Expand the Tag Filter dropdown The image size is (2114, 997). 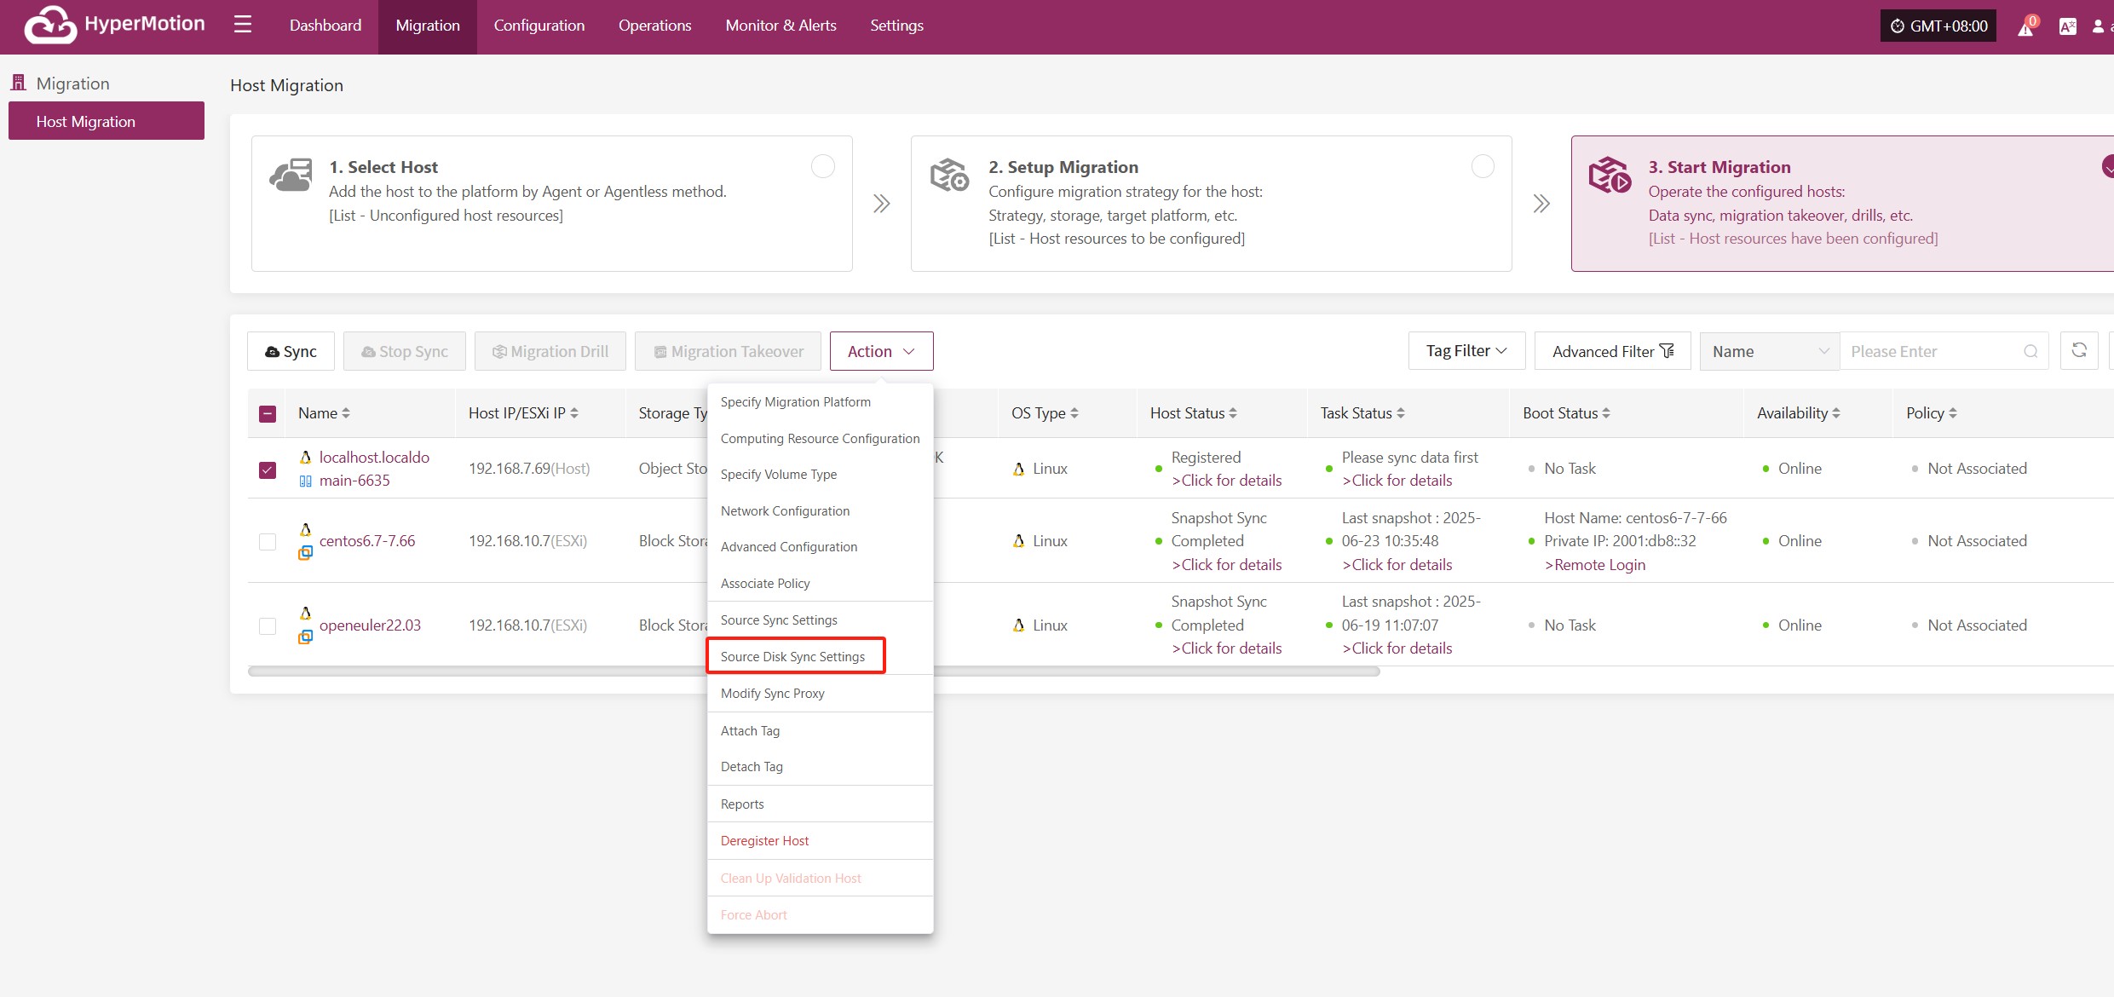coord(1466,351)
